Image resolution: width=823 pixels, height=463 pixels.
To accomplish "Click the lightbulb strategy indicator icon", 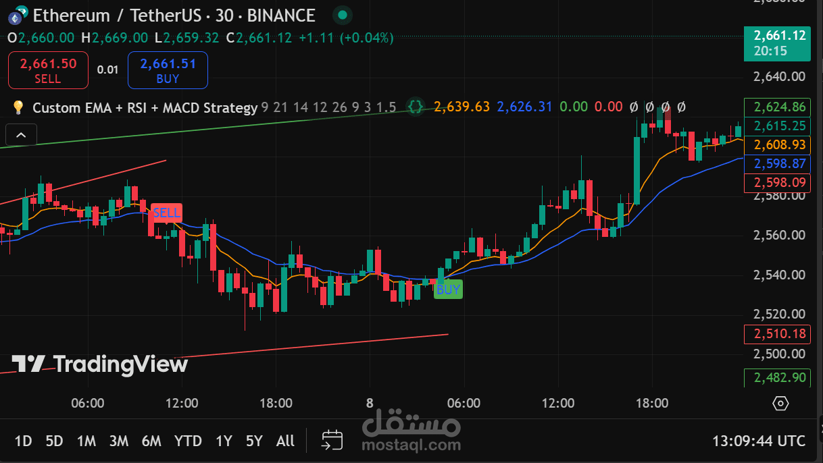I will pos(18,107).
